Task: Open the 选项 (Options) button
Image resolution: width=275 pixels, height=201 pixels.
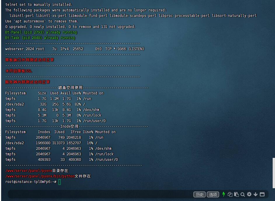Action: point(213,194)
